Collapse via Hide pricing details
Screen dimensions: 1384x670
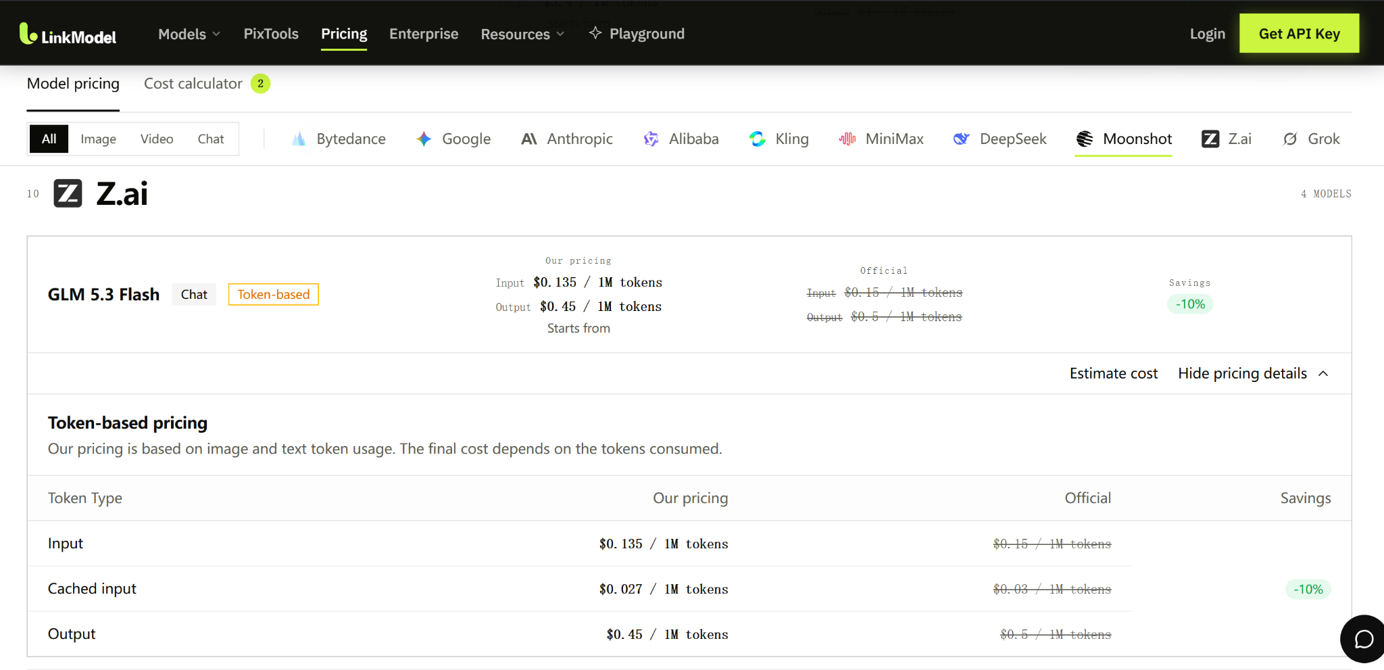click(x=1253, y=373)
